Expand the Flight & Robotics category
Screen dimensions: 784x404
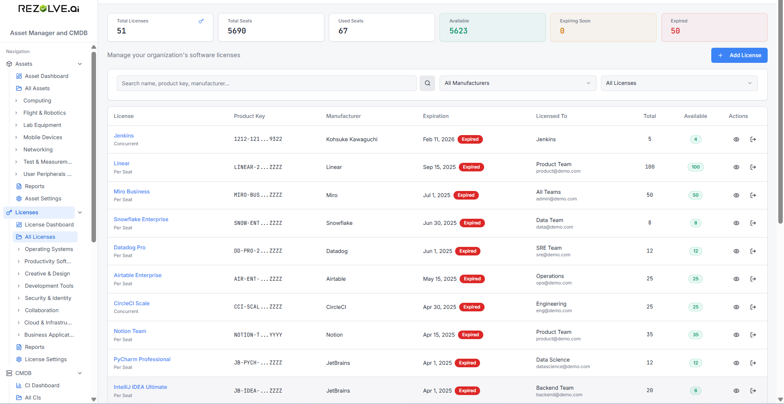click(x=16, y=113)
